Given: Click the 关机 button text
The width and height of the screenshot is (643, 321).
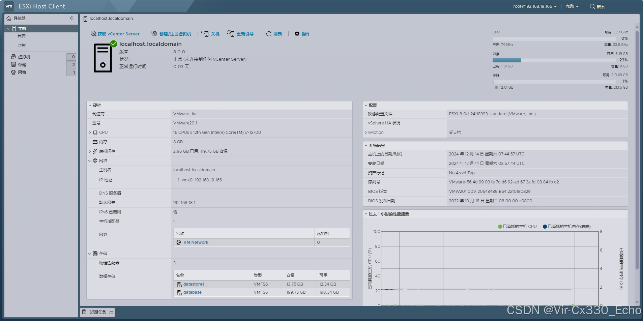Looking at the screenshot, I should (x=215, y=34).
